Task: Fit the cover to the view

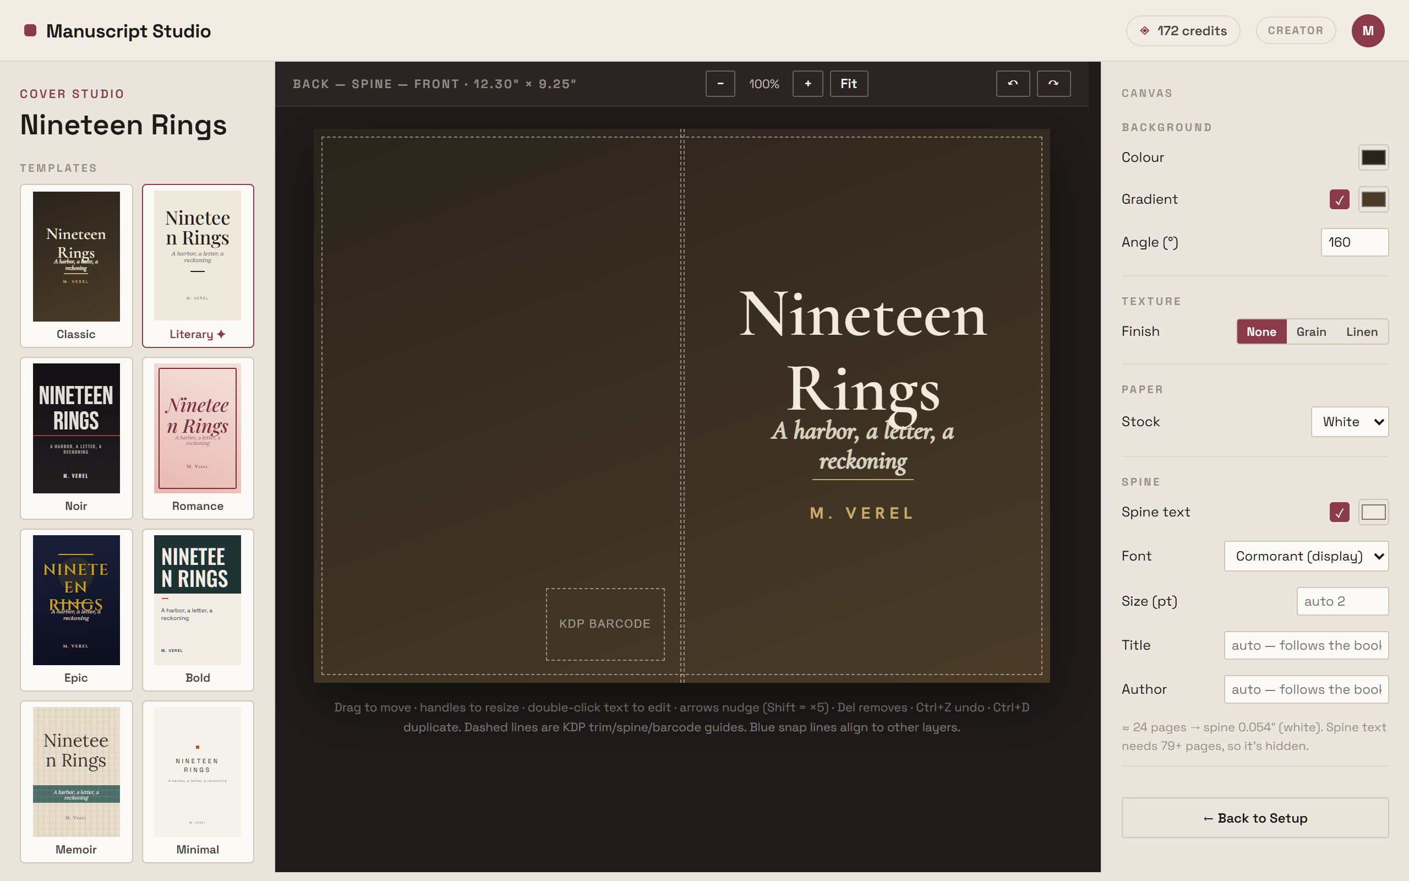Action: tap(849, 84)
